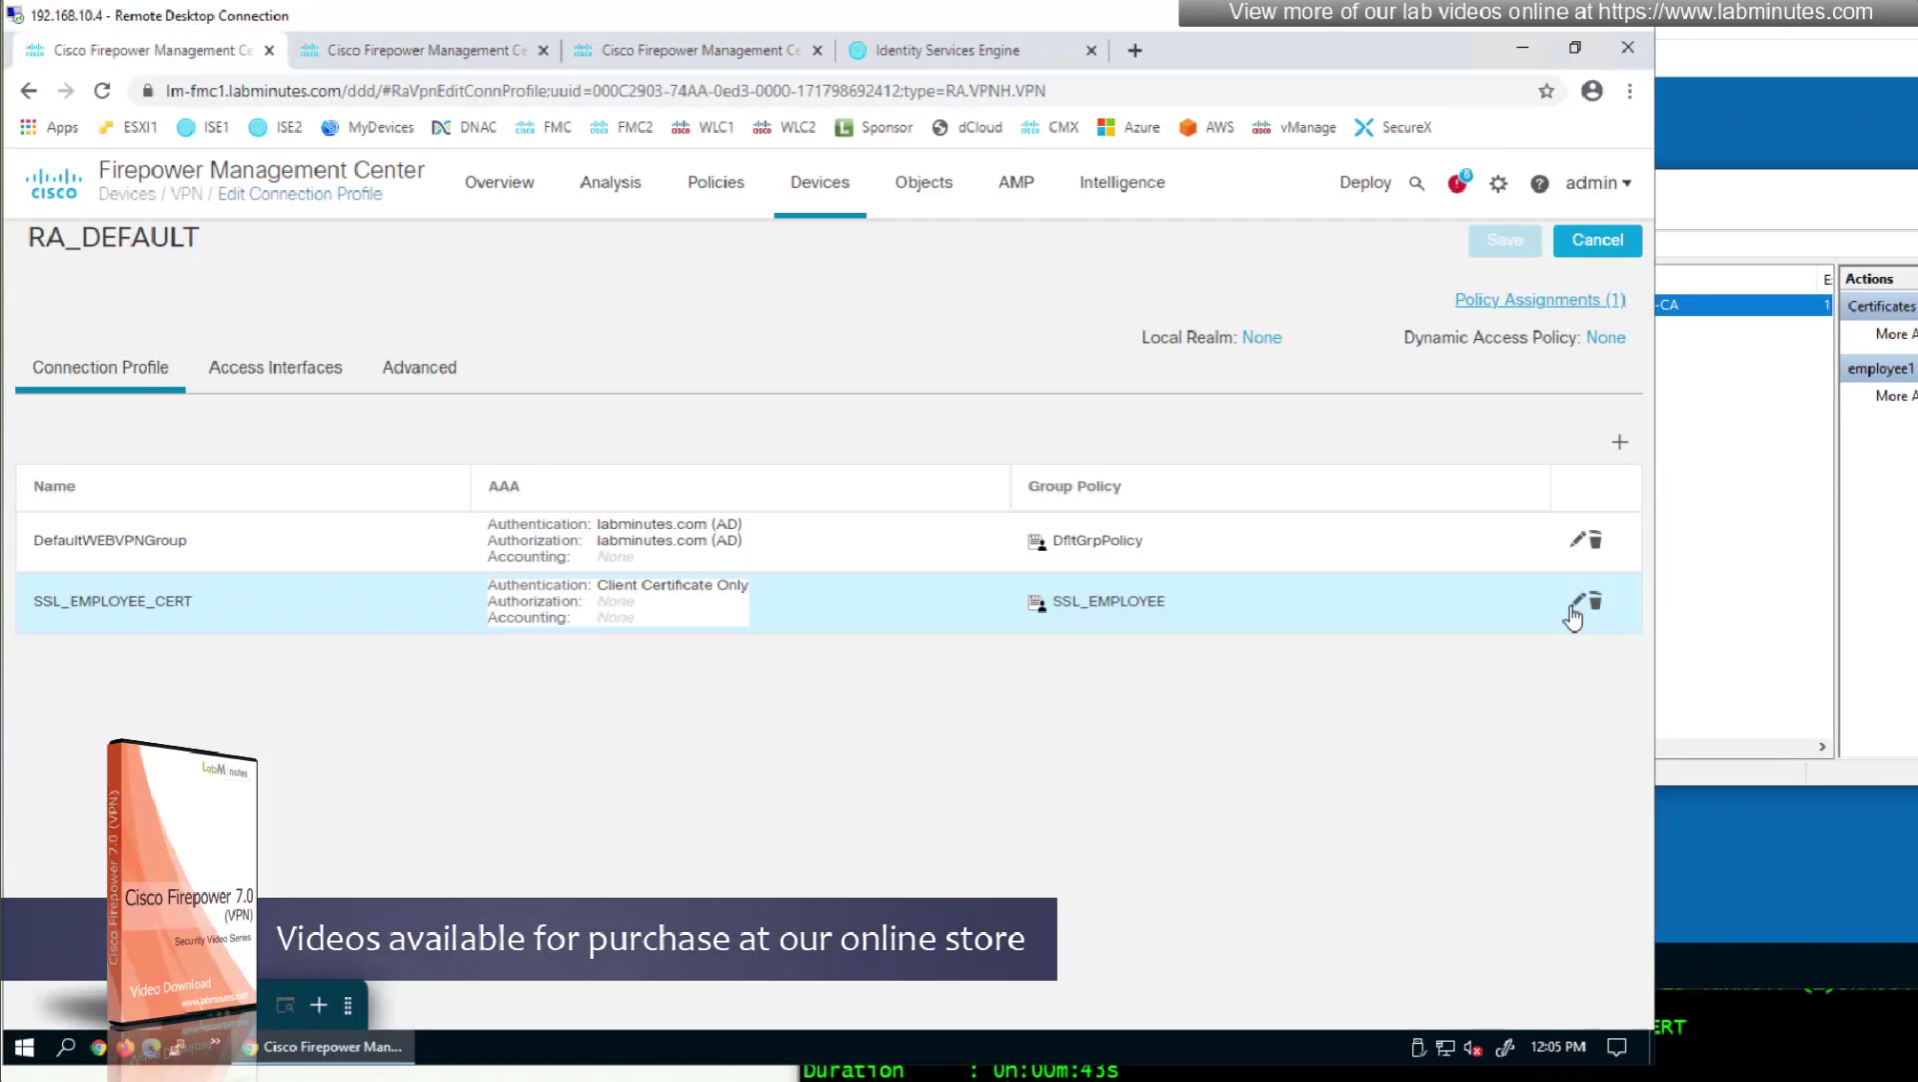The height and width of the screenshot is (1082, 1918).
Task: Open the system settings gear icon
Action: 1498,183
